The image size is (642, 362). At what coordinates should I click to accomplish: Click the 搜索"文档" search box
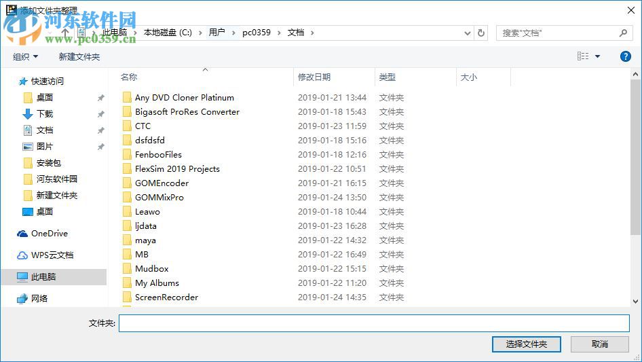(563, 33)
